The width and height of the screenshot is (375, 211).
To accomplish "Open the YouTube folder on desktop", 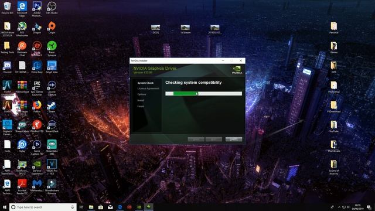I will (333, 127).
